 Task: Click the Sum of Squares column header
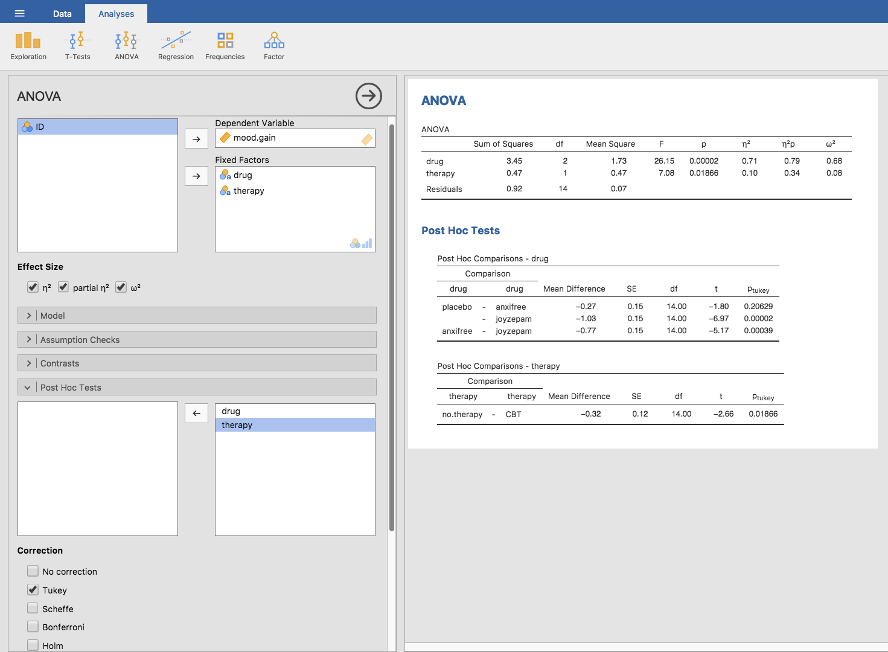coord(503,144)
